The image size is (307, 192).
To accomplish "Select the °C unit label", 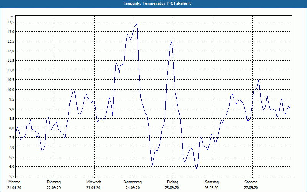I will click(x=12, y=18).
